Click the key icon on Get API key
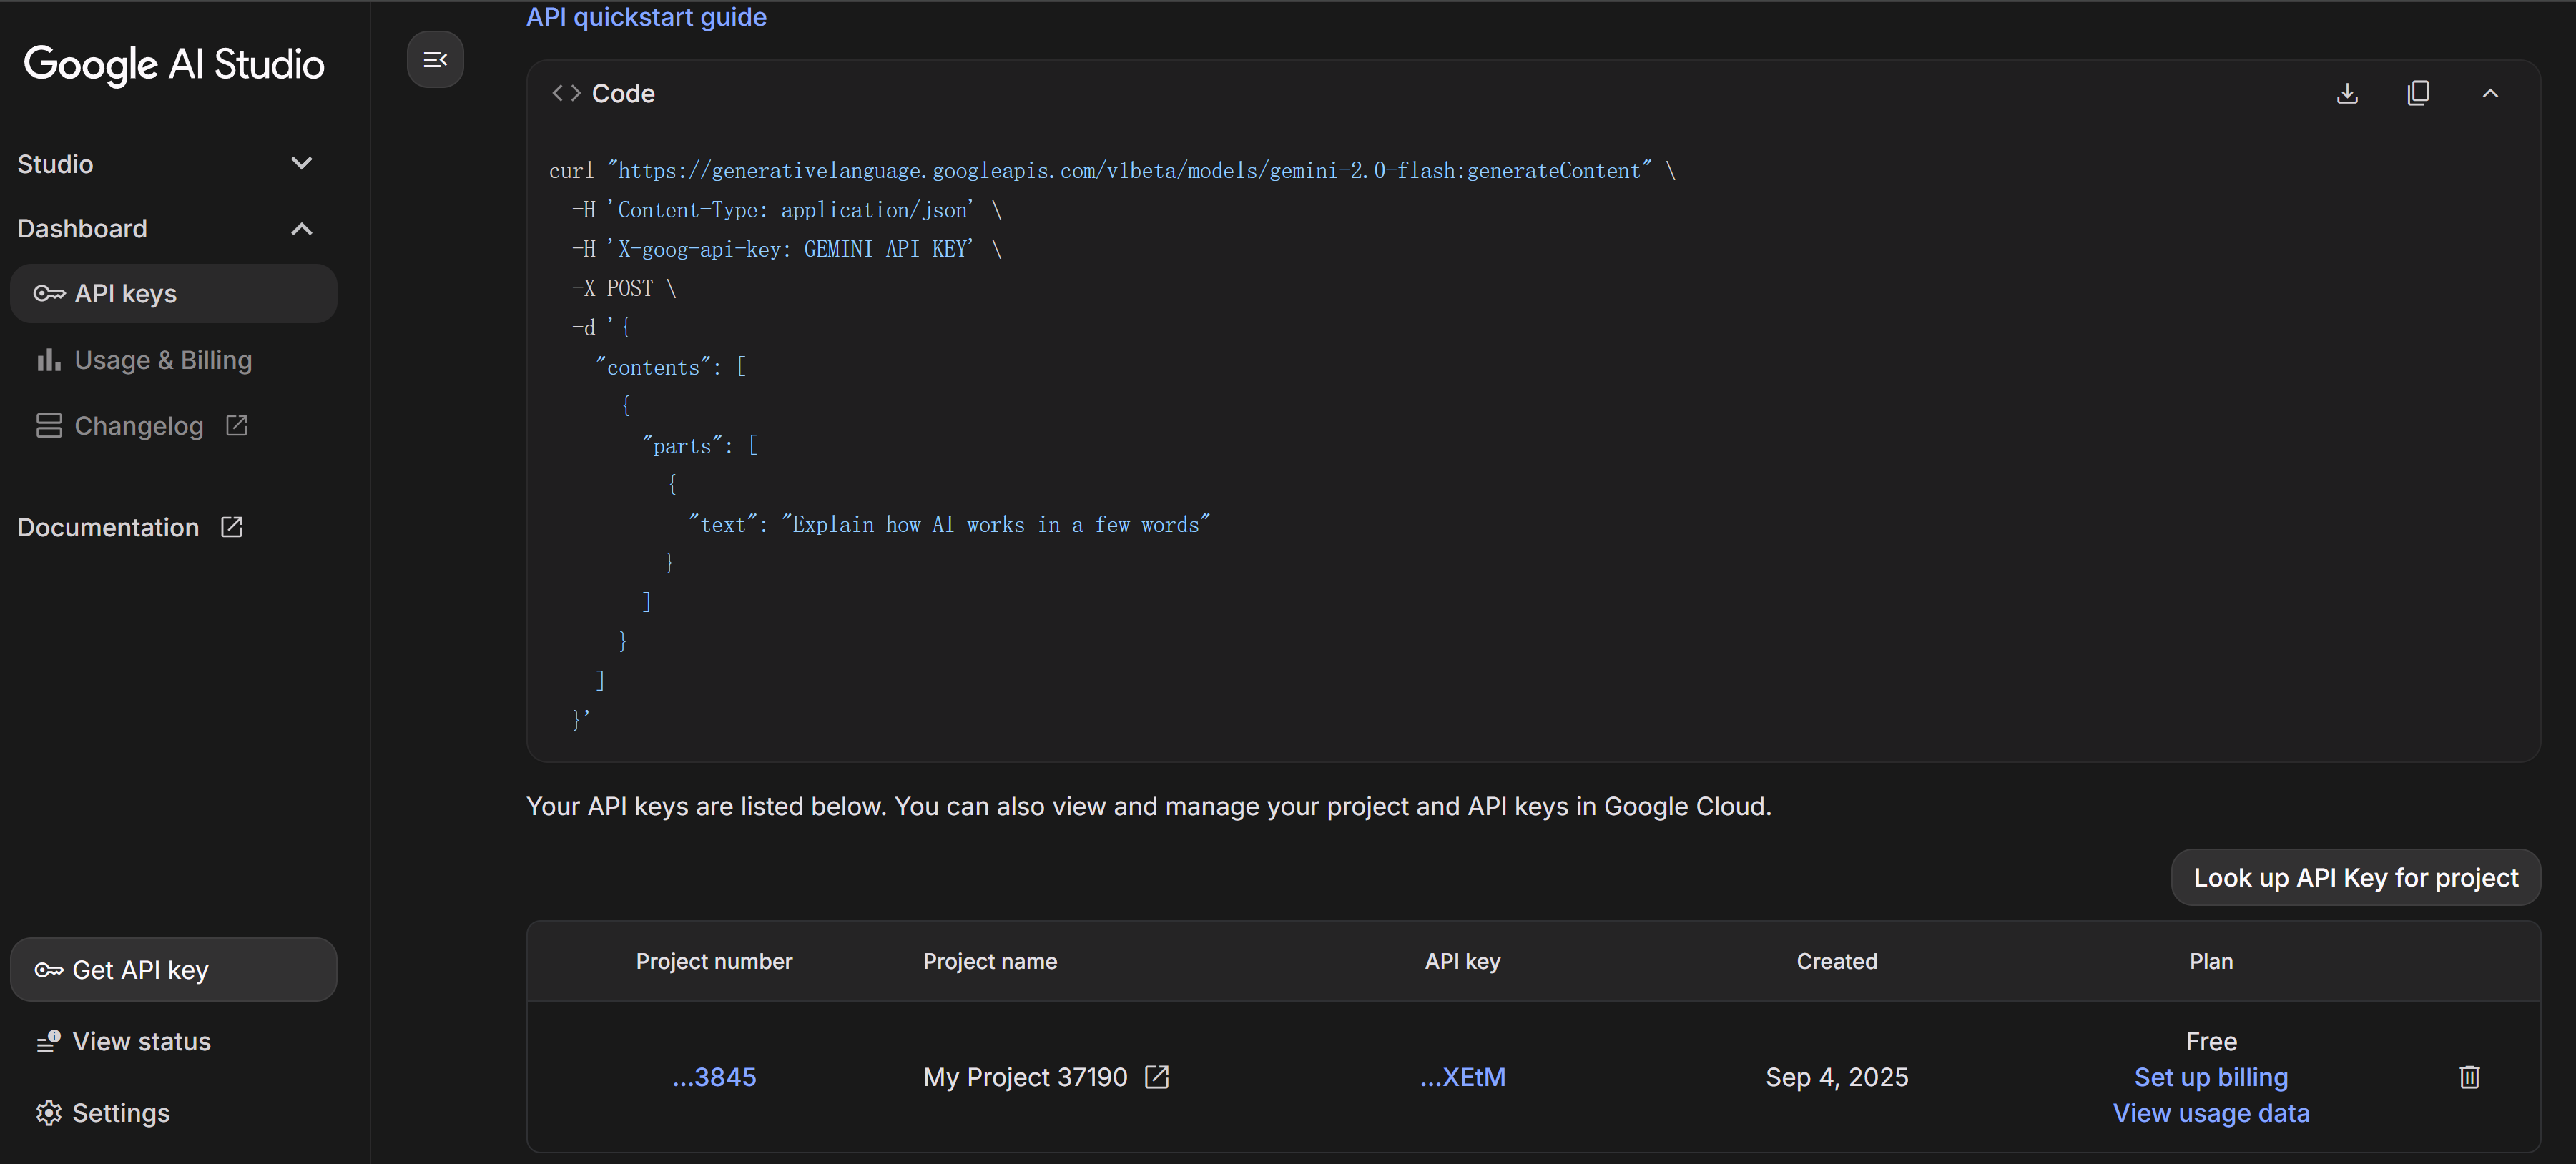Image resolution: width=2576 pixels, height=1164 pixels. (x=49, y=970)
